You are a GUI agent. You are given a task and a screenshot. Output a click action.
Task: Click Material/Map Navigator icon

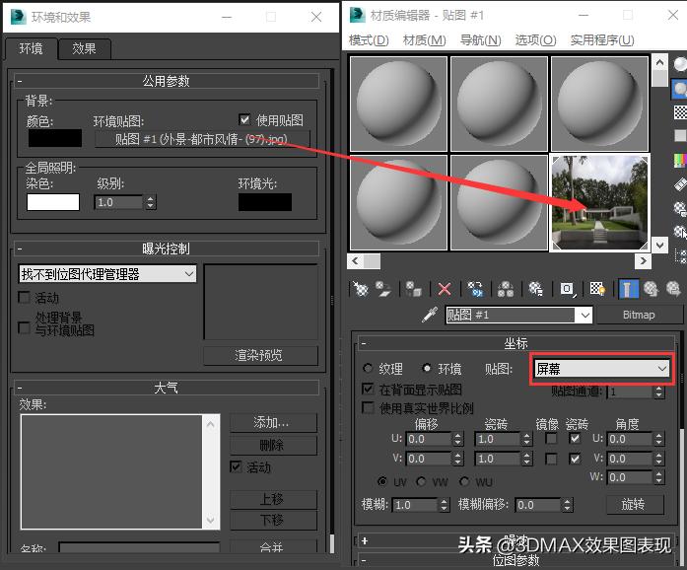[679, 255]
